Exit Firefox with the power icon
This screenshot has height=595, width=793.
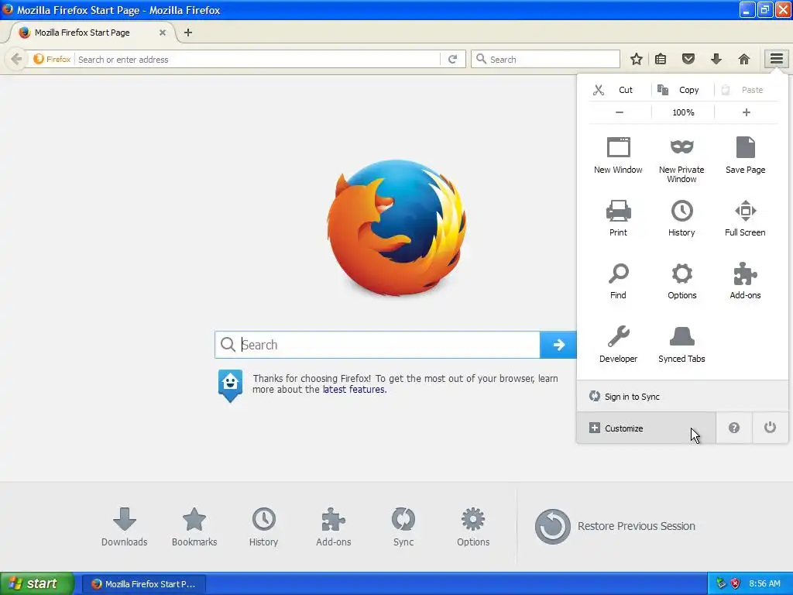pyautogui.click(x=771, y=428)
